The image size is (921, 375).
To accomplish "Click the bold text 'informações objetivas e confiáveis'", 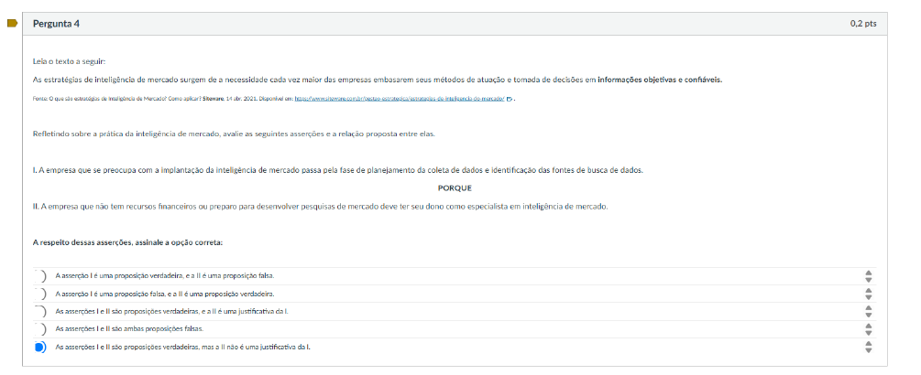I will pos(659,80).
